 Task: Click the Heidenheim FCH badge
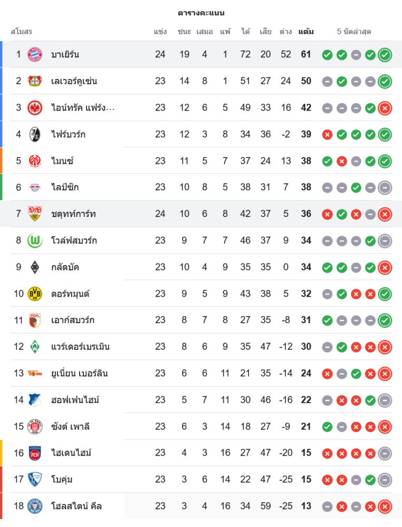tap(35, 453)
